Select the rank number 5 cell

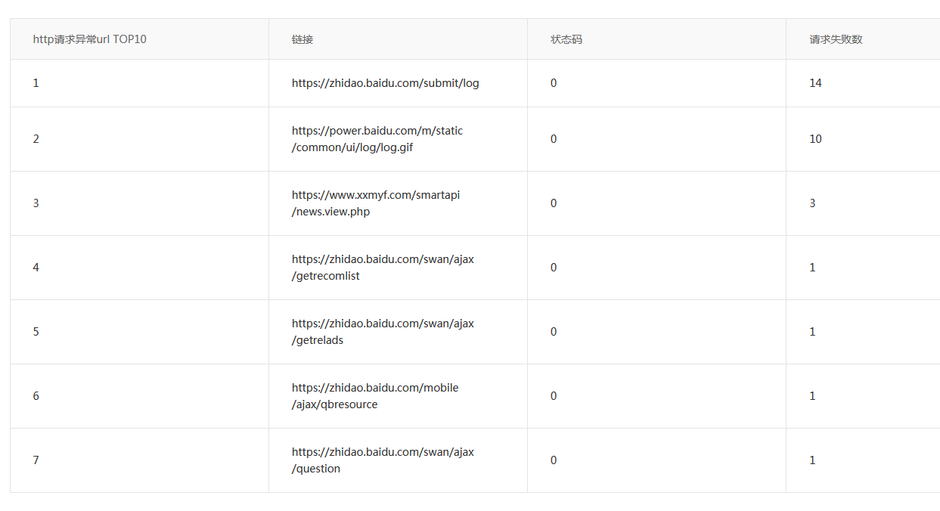(36, 332)
